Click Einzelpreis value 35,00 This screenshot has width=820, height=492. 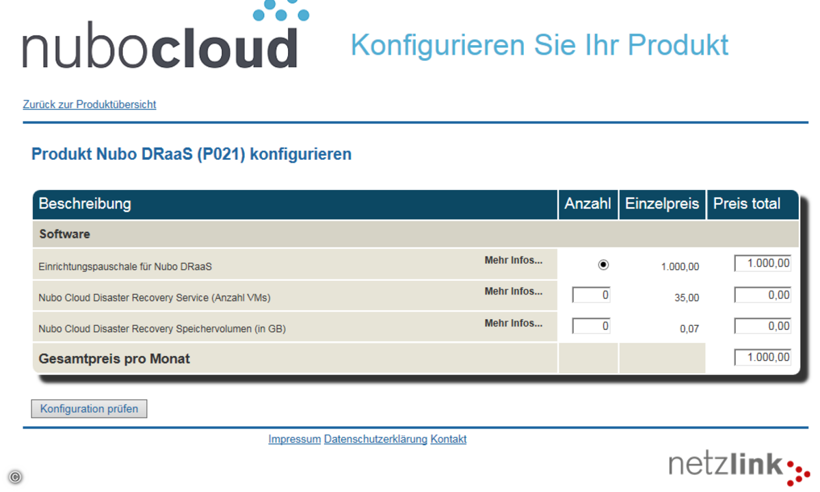[x=687, y=298]
